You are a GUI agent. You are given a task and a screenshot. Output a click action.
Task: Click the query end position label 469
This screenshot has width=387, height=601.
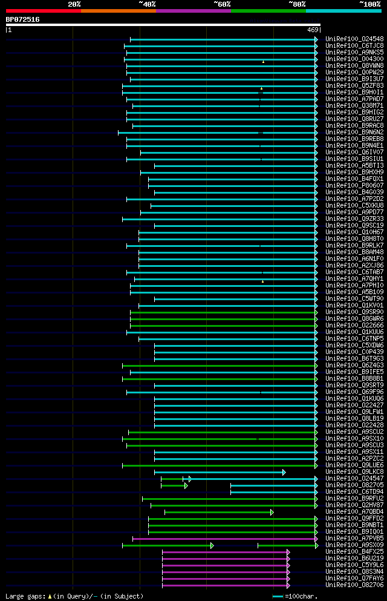pyautogui.click(x=313, y=30)
